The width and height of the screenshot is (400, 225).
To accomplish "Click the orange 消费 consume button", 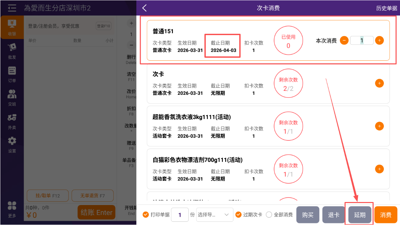I will [386, 215].
